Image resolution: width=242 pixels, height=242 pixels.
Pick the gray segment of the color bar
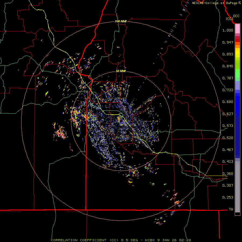point(237,187)
